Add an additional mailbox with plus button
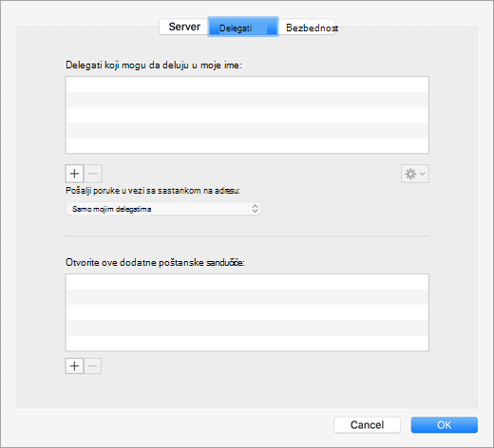This screenshot has width=494, height=448. pos(74,366)
